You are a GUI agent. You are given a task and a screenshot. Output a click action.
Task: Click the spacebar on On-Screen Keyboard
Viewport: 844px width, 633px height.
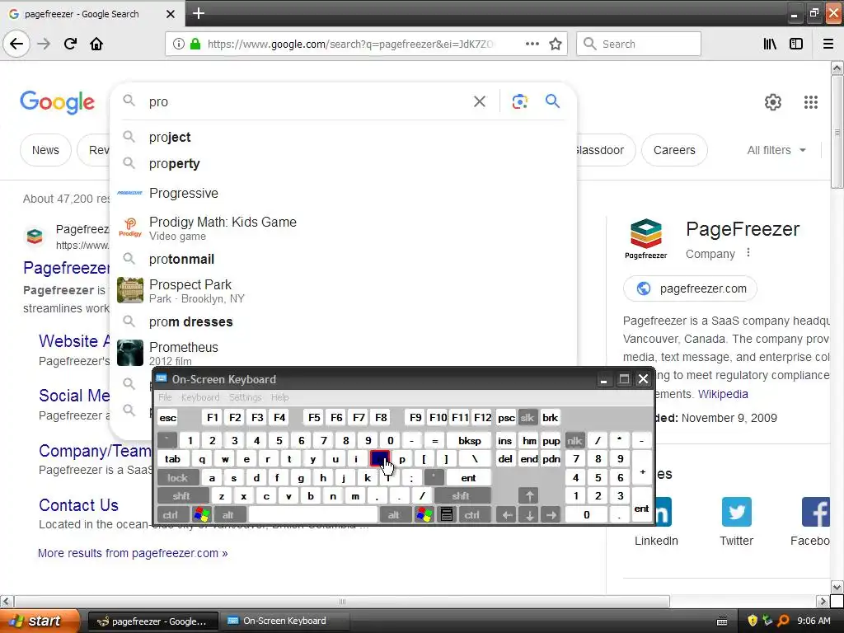[x=313, y=514]
